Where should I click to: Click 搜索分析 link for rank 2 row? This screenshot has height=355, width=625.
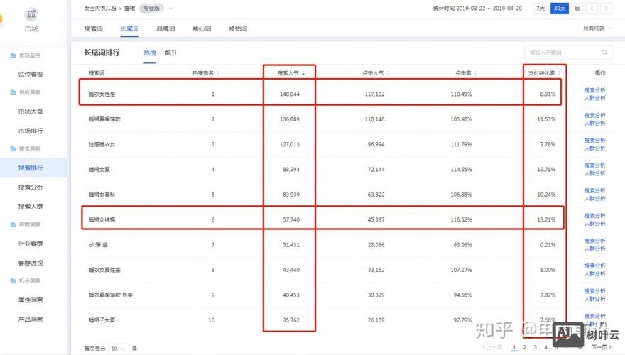(x=594, y=115)
